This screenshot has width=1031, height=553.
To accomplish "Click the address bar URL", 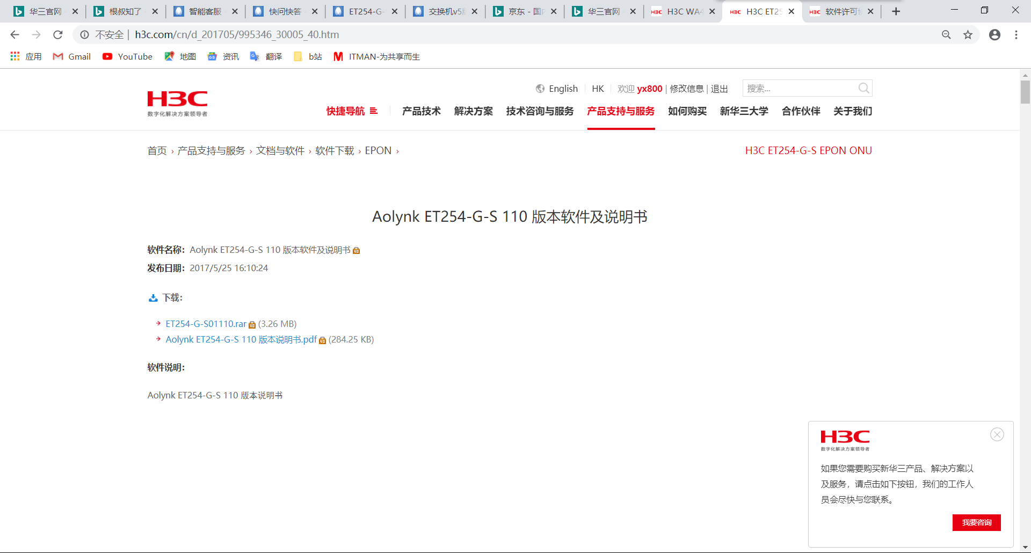I will (x=237, y=35).
